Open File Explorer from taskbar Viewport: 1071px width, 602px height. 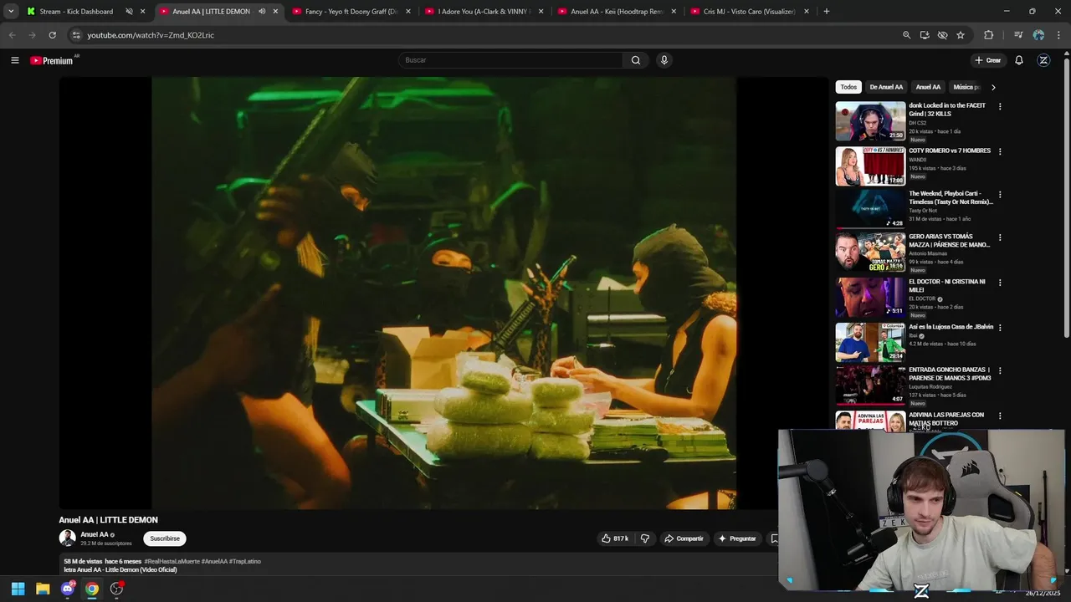coord(43,589)
